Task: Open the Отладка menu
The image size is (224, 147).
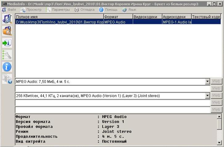Action: (x=84, y=10)
